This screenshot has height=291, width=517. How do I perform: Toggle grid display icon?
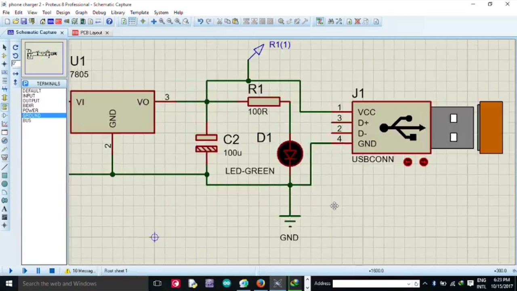[132, 21]
